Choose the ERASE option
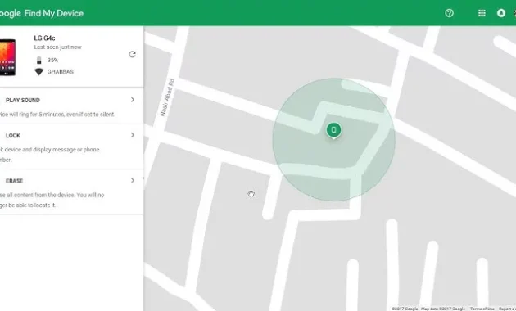This screenshot has height=311, width=516. click(71, 192)
